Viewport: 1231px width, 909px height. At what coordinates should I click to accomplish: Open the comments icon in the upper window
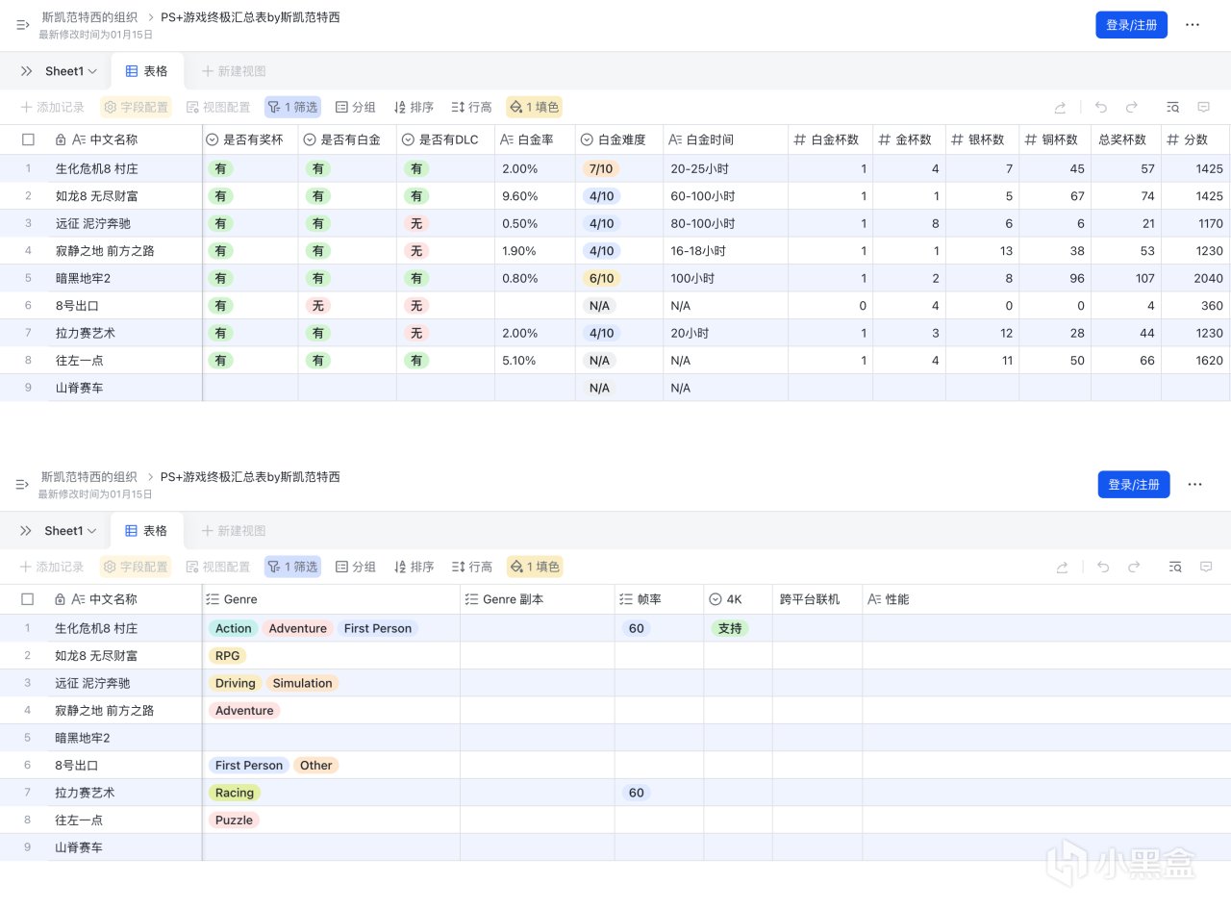tap(1203, 108)
